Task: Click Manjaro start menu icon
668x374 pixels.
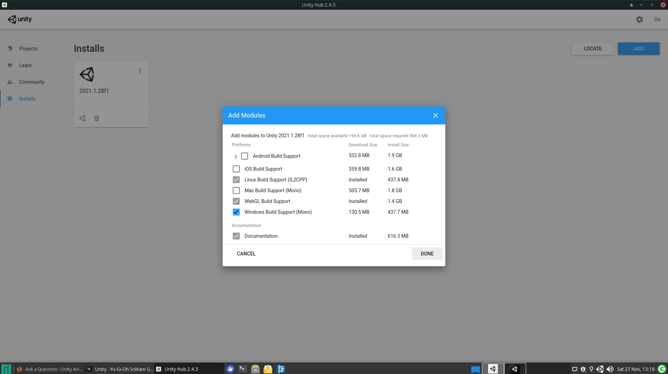Action: click(6, 369)
